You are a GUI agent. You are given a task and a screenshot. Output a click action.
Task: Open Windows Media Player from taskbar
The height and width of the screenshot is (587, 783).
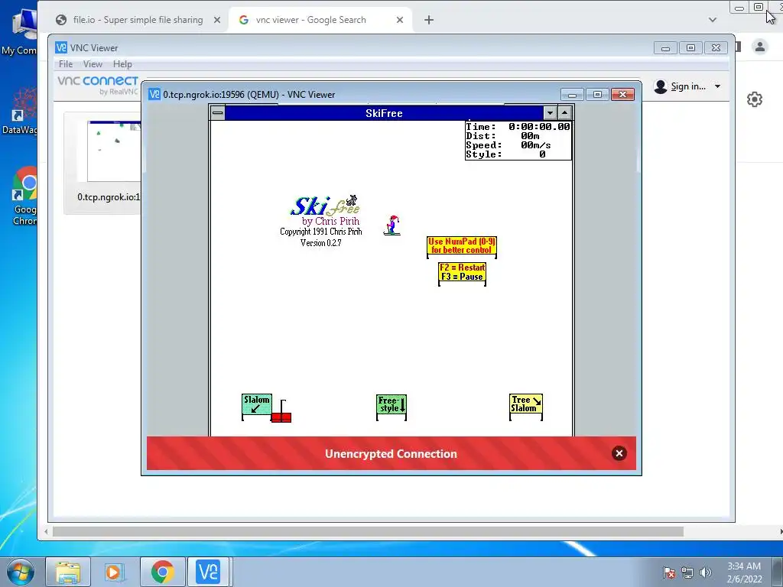click(115, 572)
